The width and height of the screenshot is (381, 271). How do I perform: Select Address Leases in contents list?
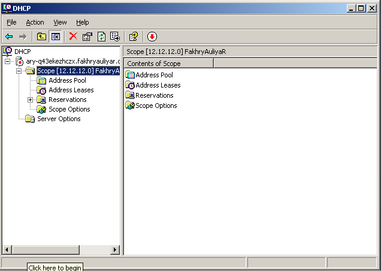coord(158,85)
